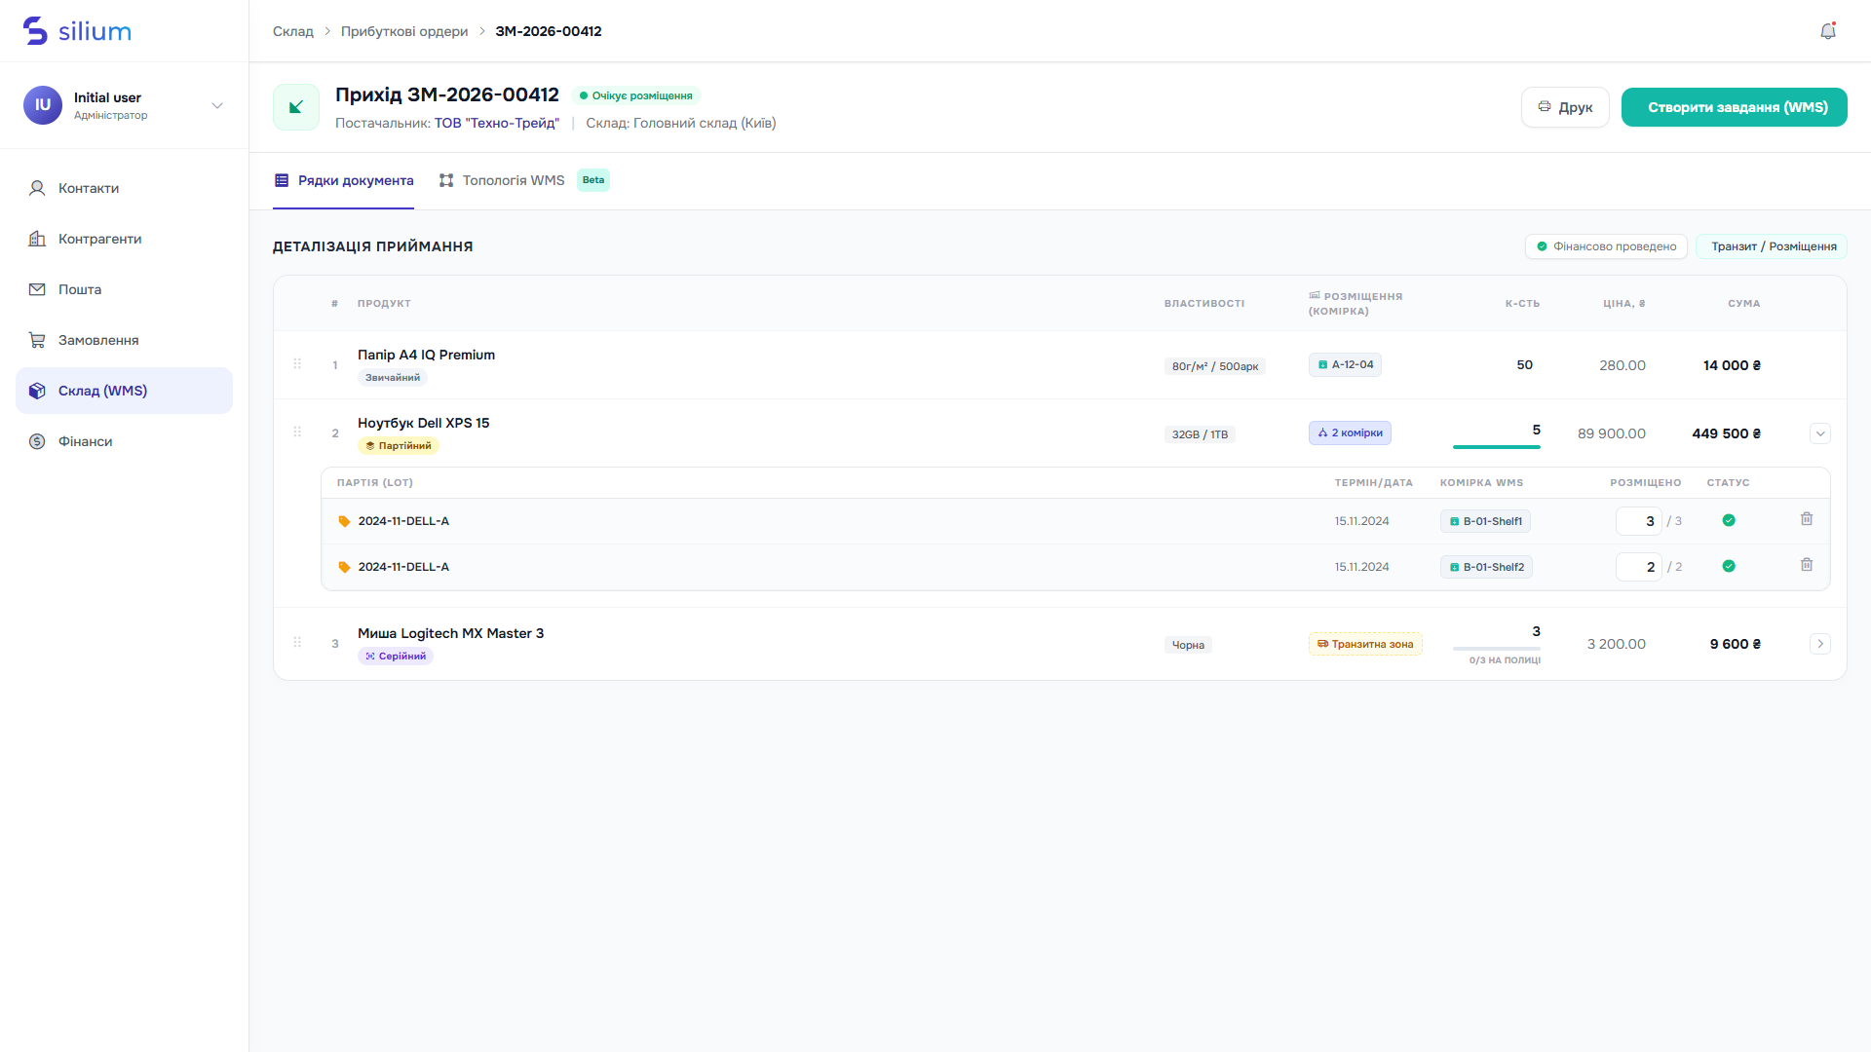The image size is (1871, 1052).
Task: Toggle the Транзит / Розміщення filter
Action: point(1772,246)
